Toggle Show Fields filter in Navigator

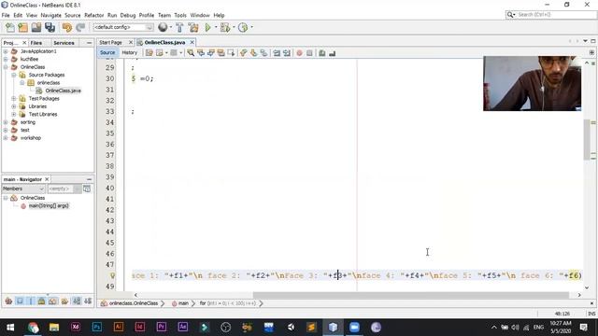coord(20,301)
